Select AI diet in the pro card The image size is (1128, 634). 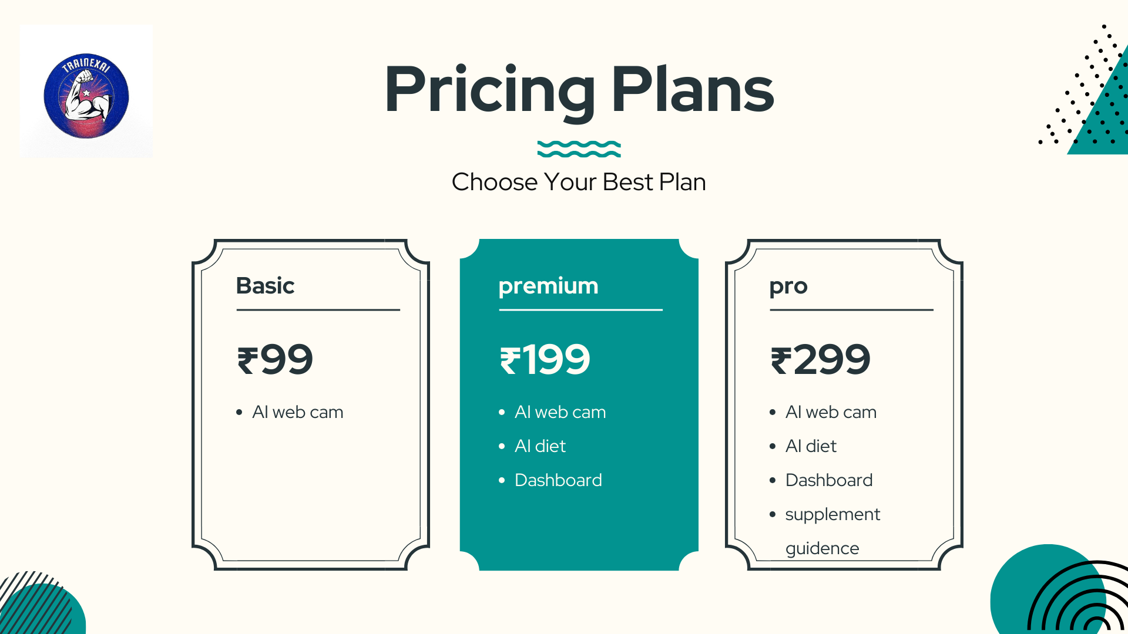811,446
